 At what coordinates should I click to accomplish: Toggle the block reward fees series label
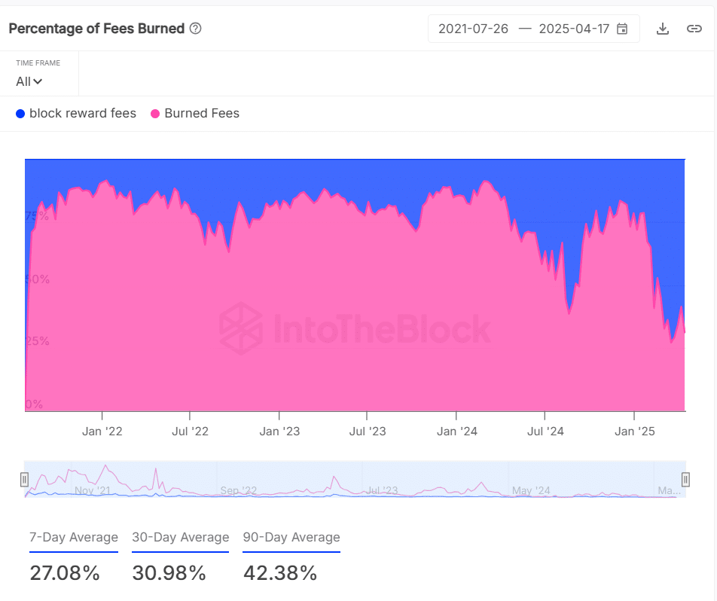[x=83, y=114]
